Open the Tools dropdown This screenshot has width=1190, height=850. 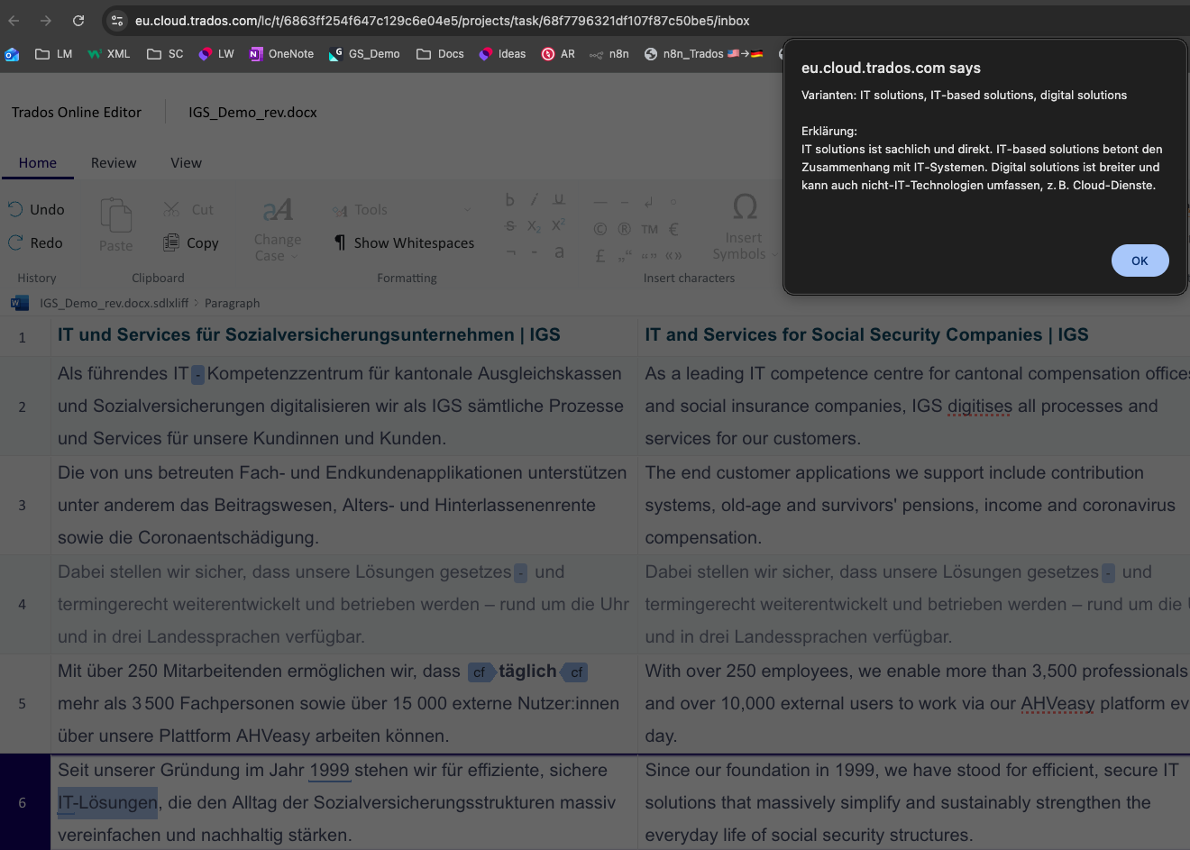point(467,209)
